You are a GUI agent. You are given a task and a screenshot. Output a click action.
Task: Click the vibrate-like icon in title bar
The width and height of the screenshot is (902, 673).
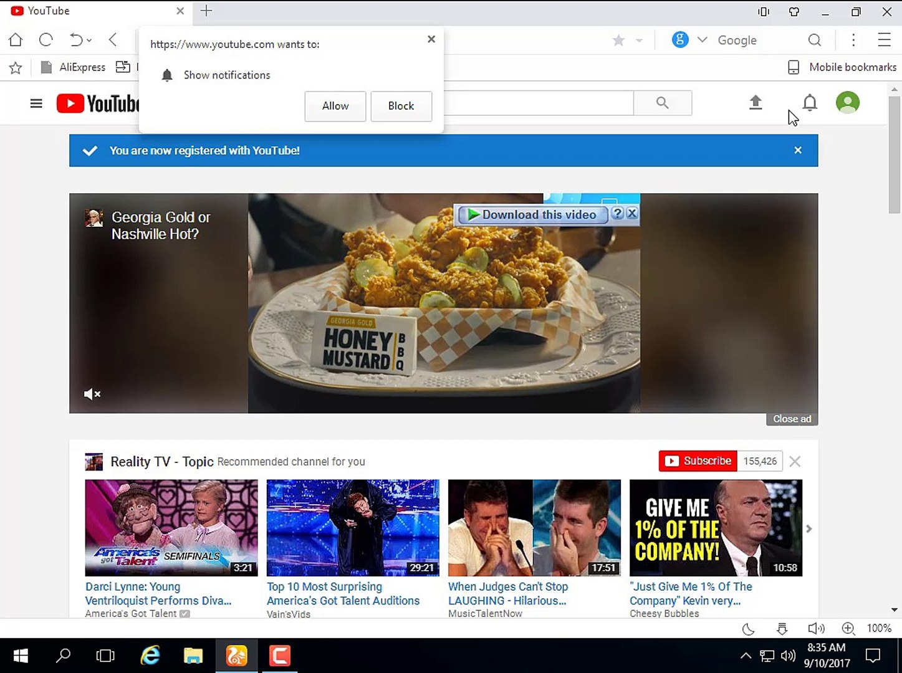[x=764, y=11]
